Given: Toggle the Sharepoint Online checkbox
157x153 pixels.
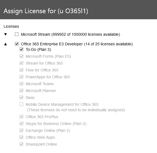Looking at the screenshot, I should click(22, 144).
